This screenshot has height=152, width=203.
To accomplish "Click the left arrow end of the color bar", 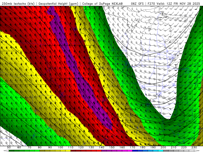I will pyautogui.click(x=6, y=151).
